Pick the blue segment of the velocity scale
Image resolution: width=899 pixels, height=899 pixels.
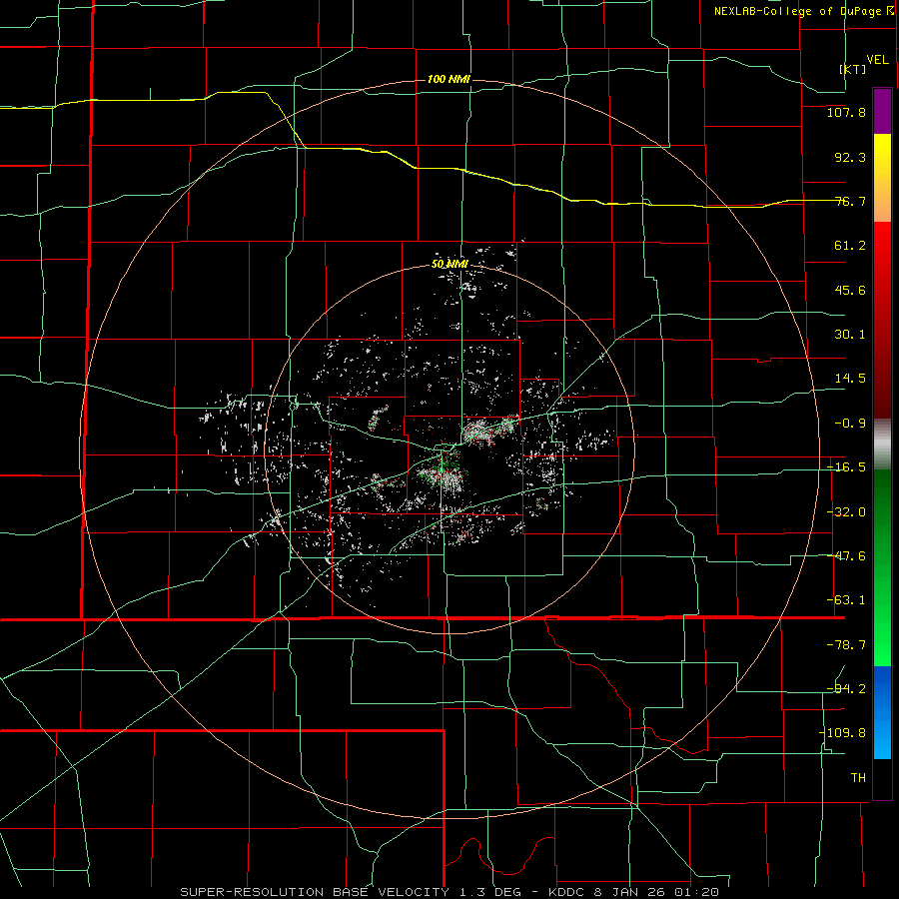(882, 712)
